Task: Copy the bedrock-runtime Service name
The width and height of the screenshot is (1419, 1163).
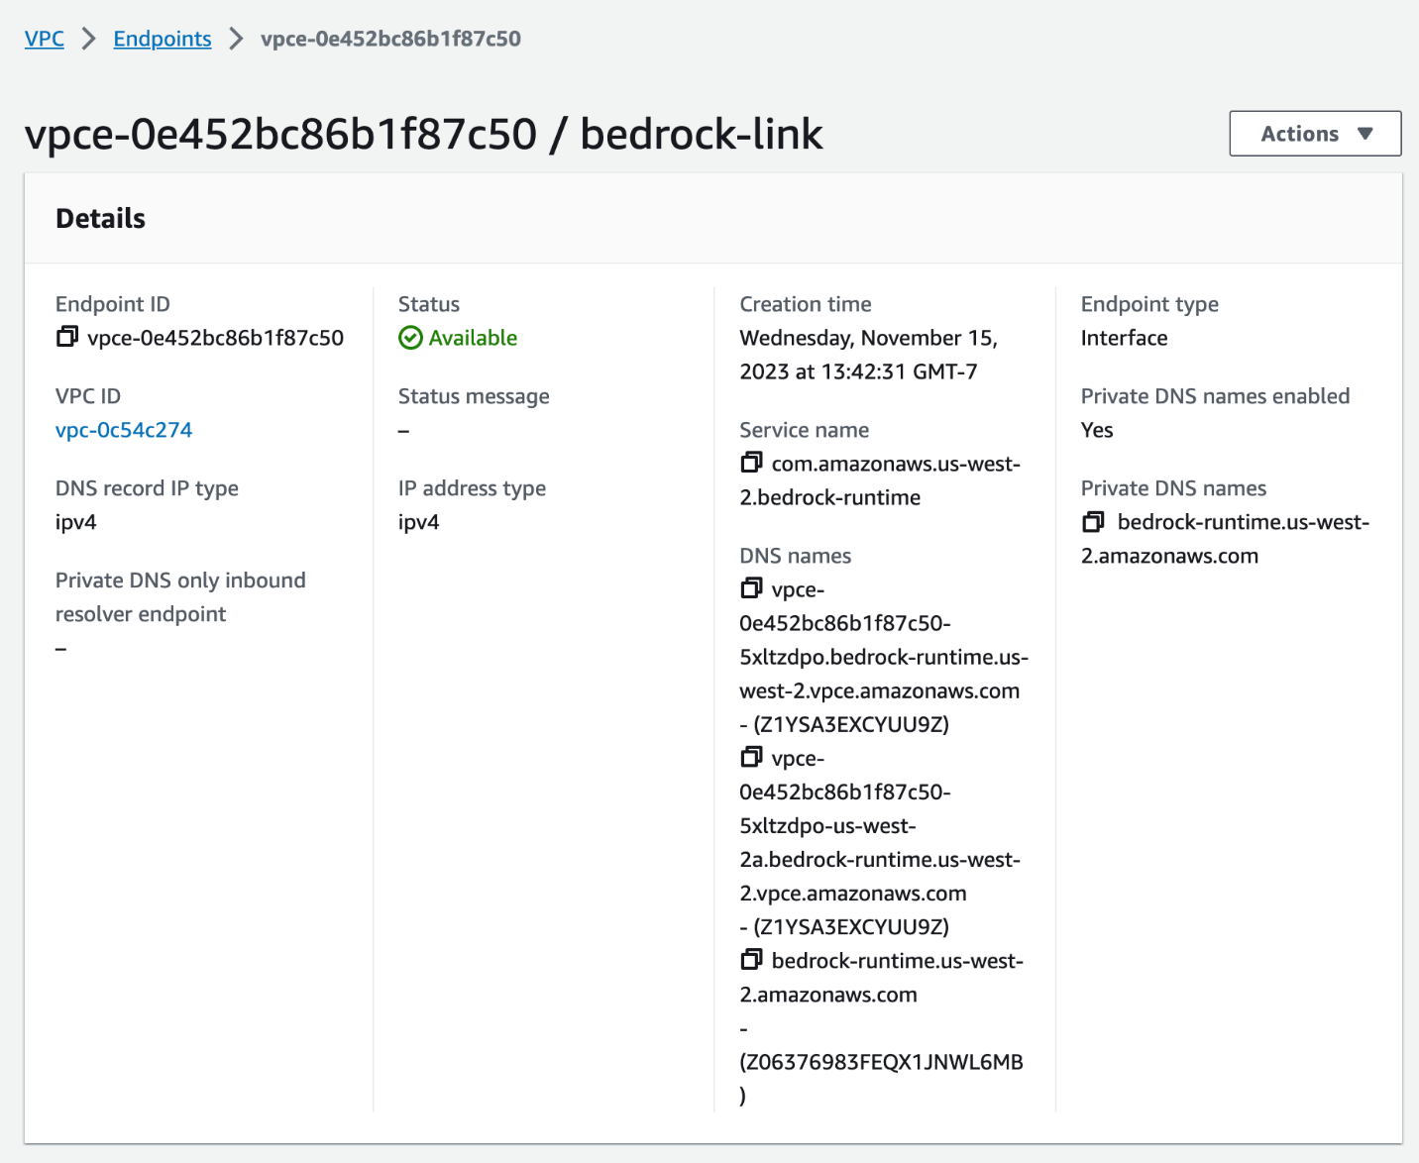Action: tap(750, 462)
